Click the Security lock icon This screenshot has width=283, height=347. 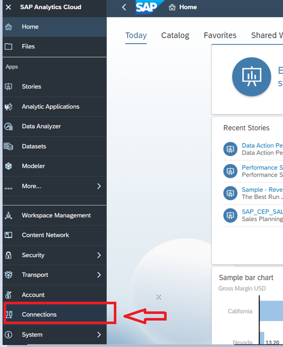coord(9,255)
